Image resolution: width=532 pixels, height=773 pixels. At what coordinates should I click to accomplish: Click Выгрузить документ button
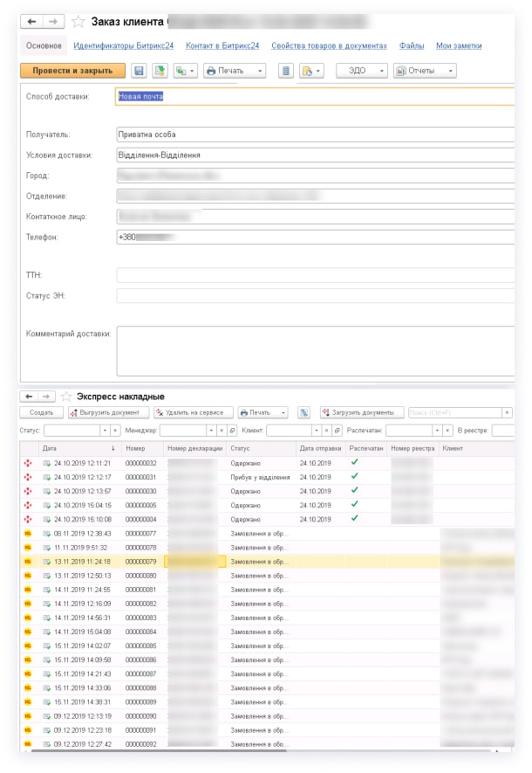pyautogui.click(x=108, y=412)
